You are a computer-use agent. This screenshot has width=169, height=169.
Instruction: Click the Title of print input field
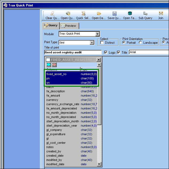tap(73, 52)
